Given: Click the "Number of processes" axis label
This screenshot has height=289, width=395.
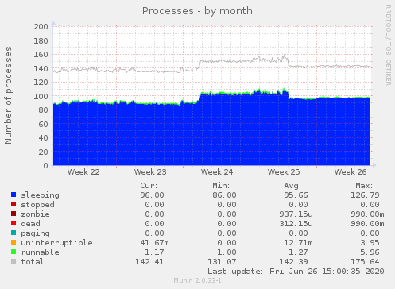Looking at the screenshot, I should pos(8,95).
